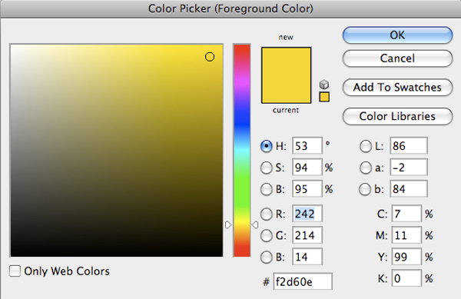Select the H hue radio button

coord(267,146)
